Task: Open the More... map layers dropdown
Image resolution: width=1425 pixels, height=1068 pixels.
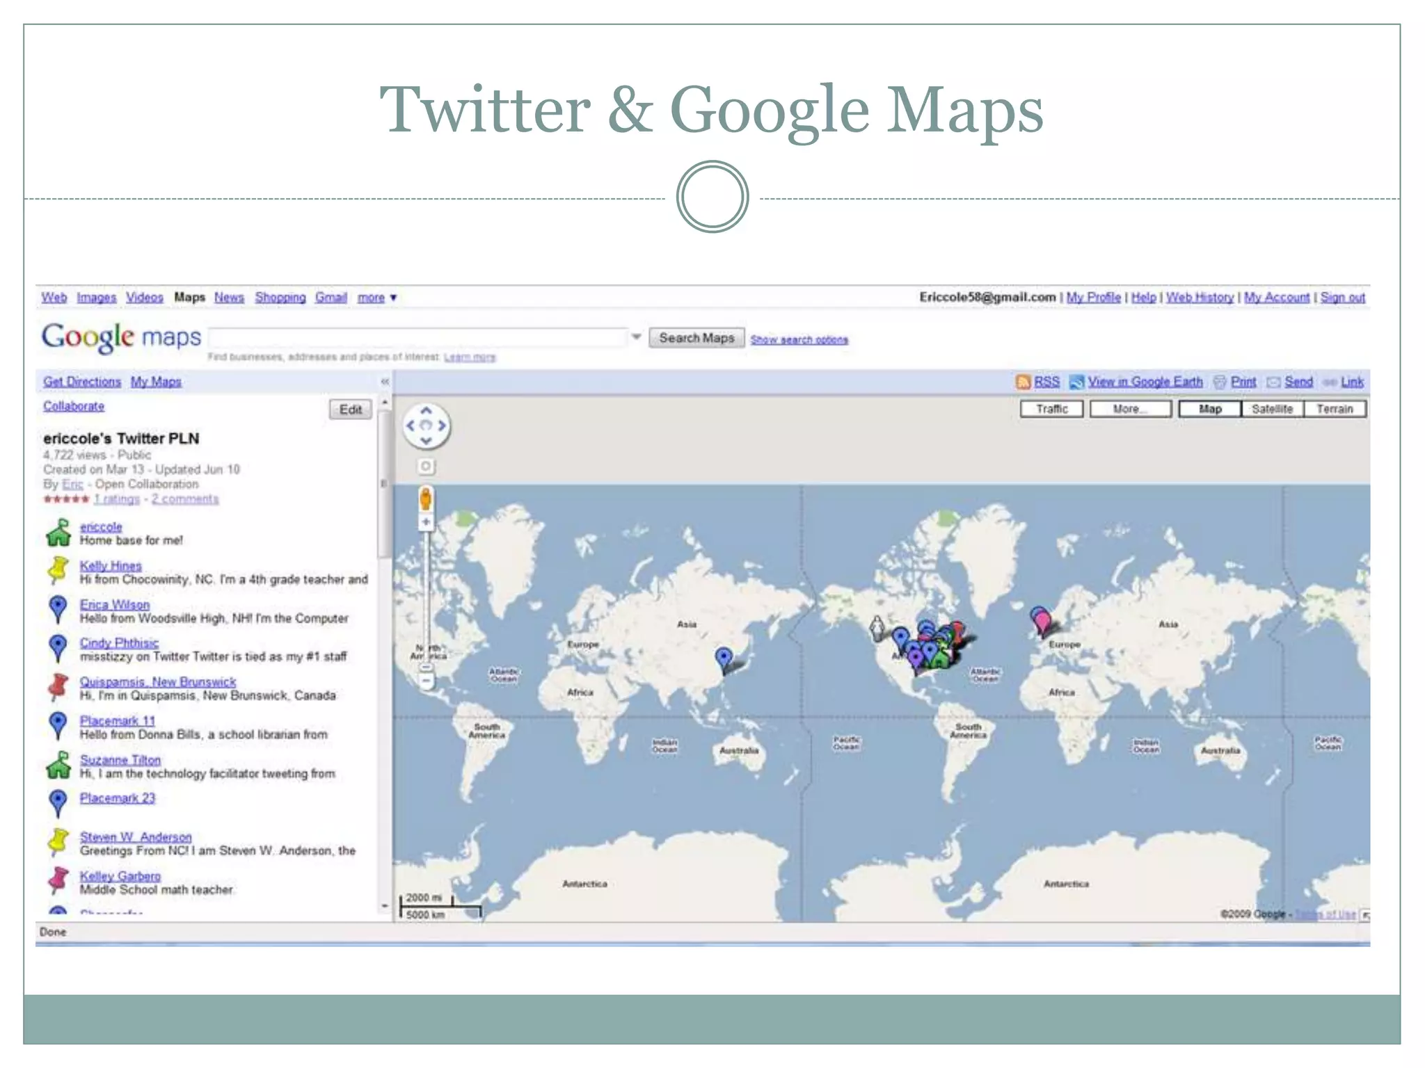Action: [1131, 409]
